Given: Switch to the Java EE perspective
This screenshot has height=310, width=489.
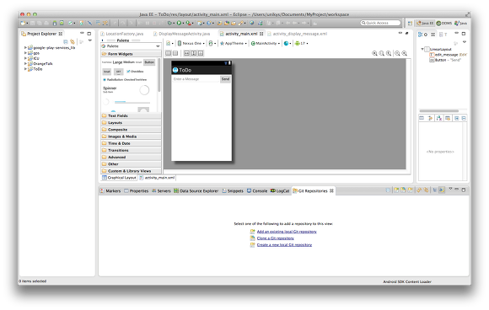Looking at the screenshot, I should [425, 24].
